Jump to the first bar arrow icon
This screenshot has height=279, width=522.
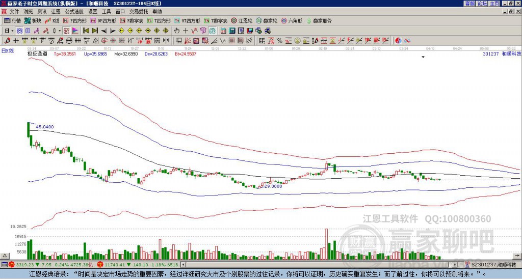click(86, 31)
